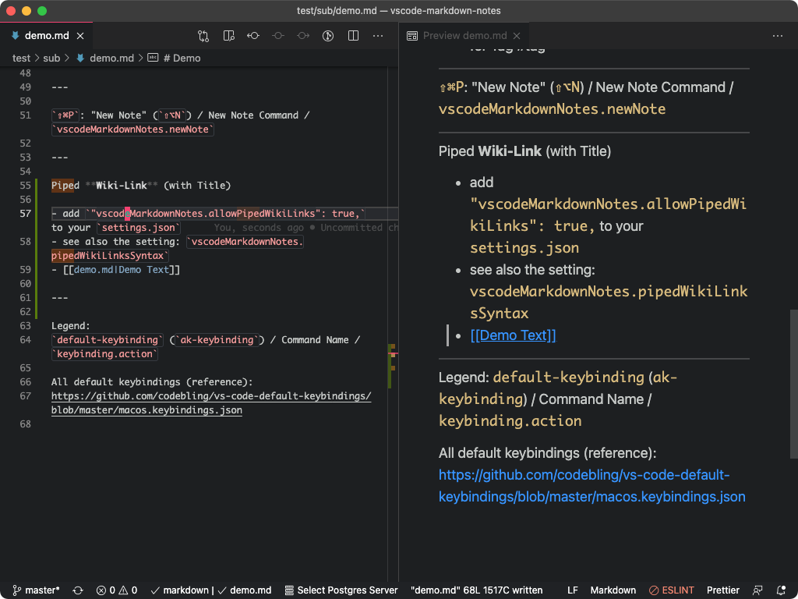Click the preview pane vertical scrollbar
This screenshot has height=599, width=798.
point(793,382)
